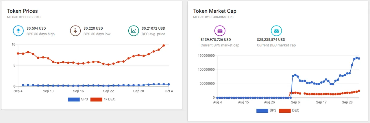370x123 pixels.
Task: Click the $25,235,874 USD DEC market cap
Action: click(271, 40)
